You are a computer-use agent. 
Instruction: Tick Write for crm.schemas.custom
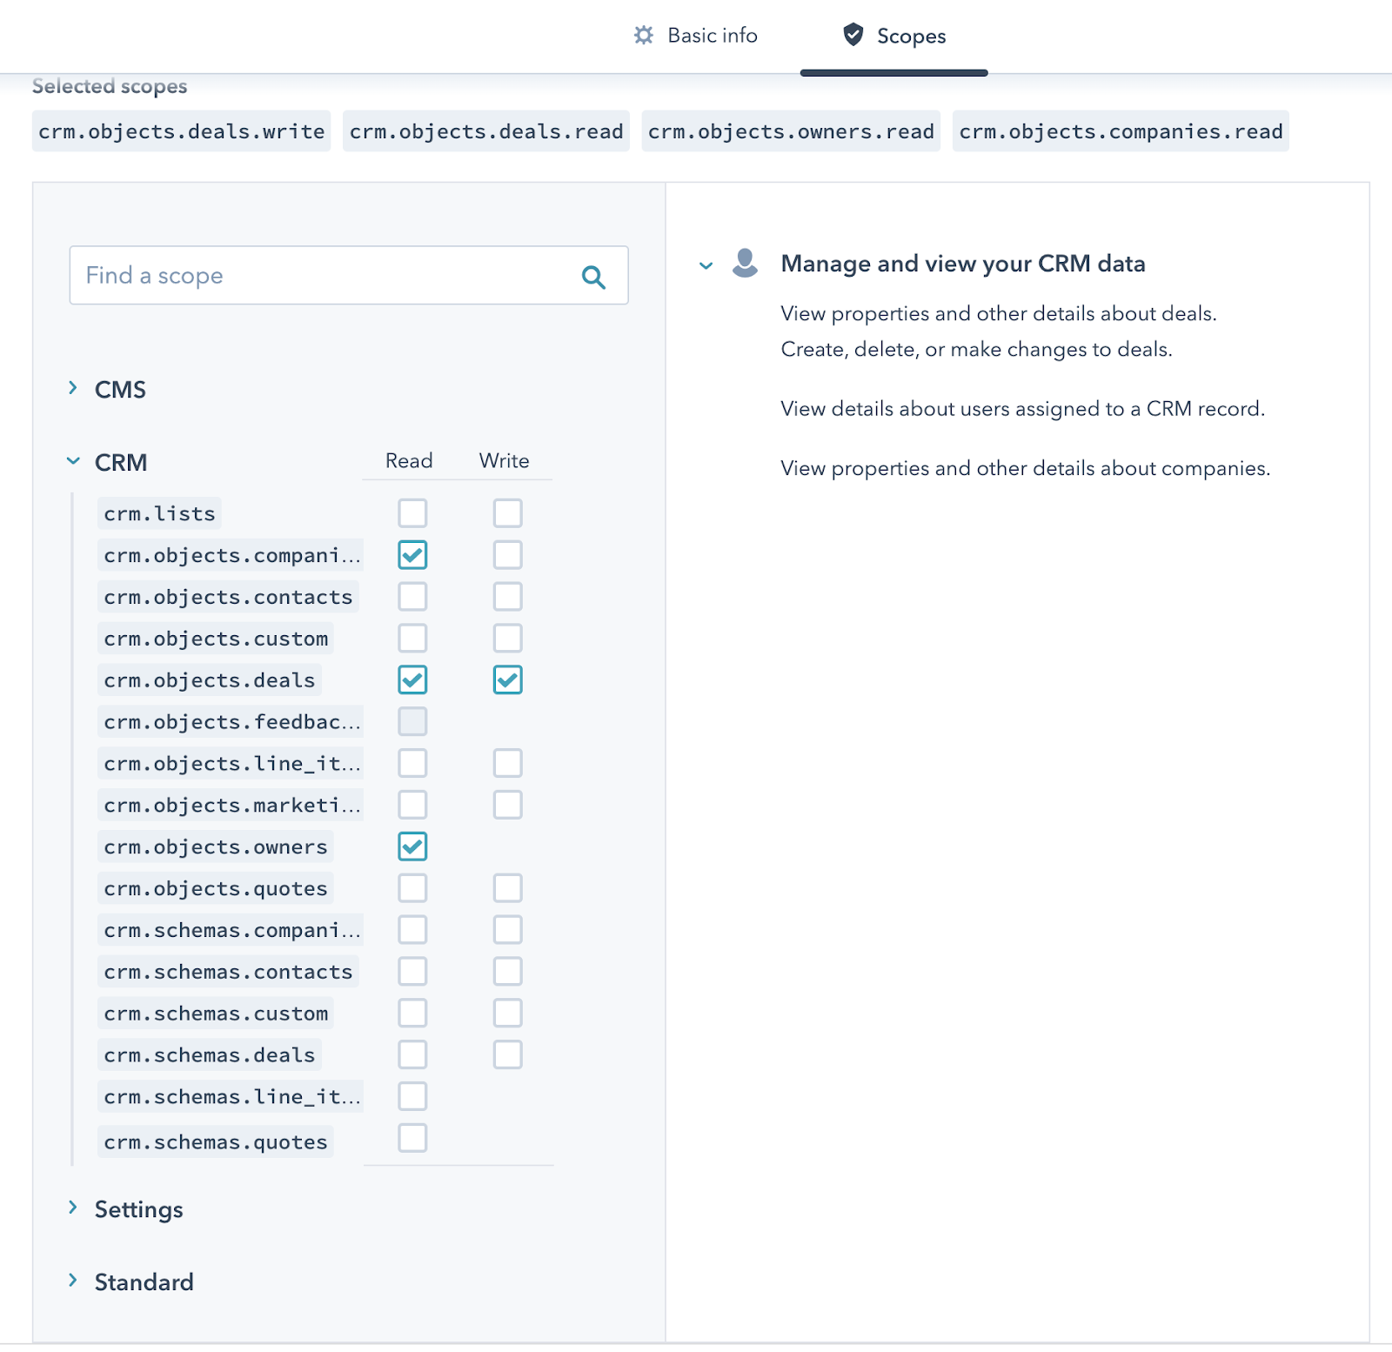[x=508, y=1014]
